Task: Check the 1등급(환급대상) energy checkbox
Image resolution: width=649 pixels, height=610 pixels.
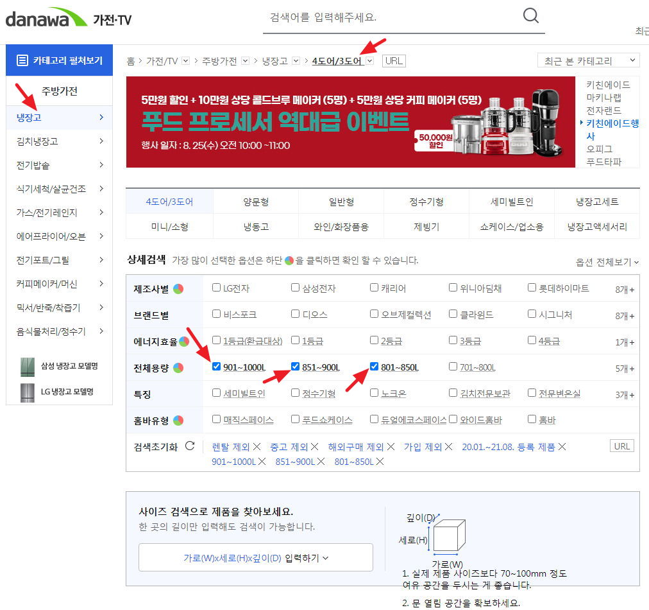Action: [x=216, y=340]
